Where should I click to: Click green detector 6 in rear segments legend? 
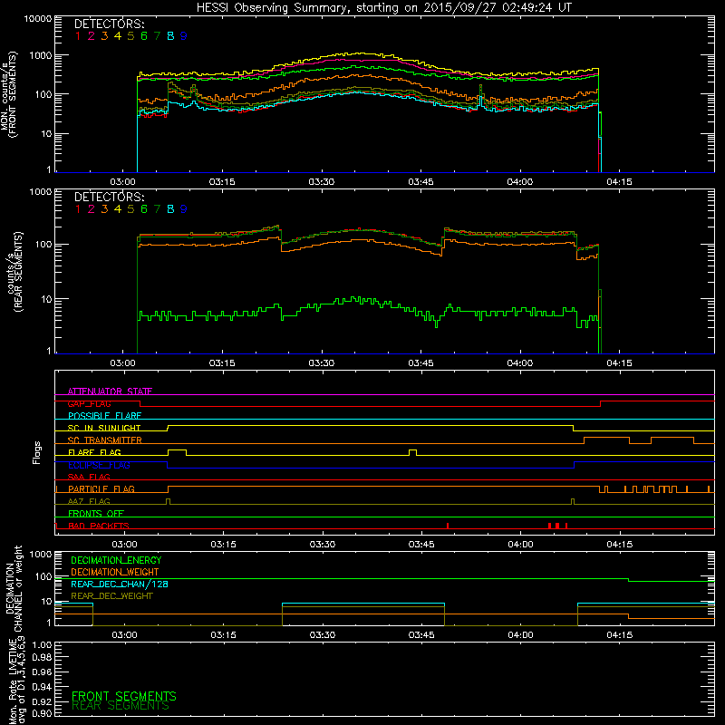click(144, 209)
